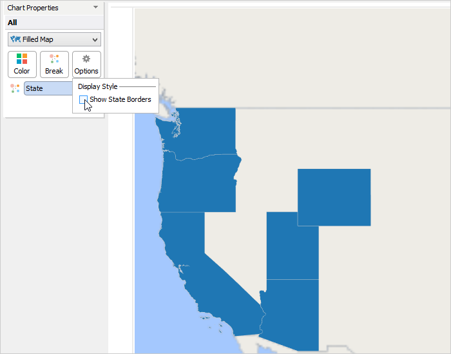The height and width of the screenshot is (354, 451).
Task: Select the All marks header
Action: [54, 23]
